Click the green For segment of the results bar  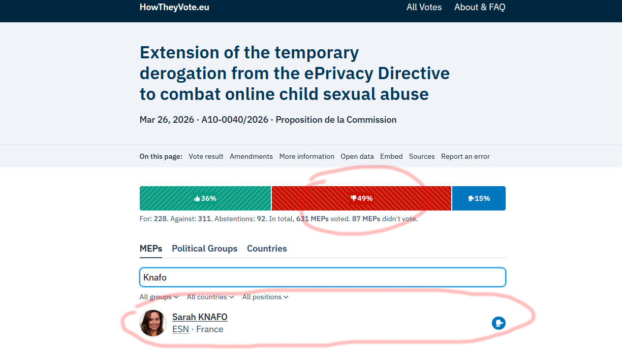click(205, 198)
